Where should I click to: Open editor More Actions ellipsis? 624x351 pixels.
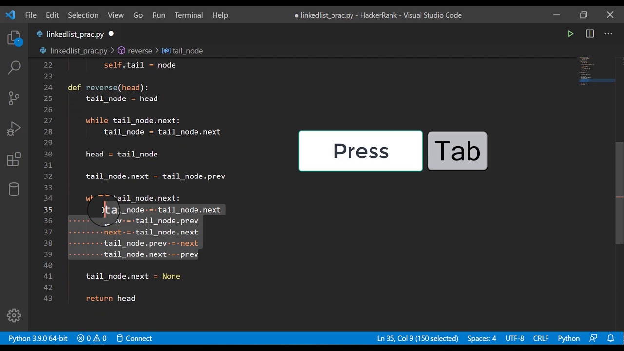608,34
